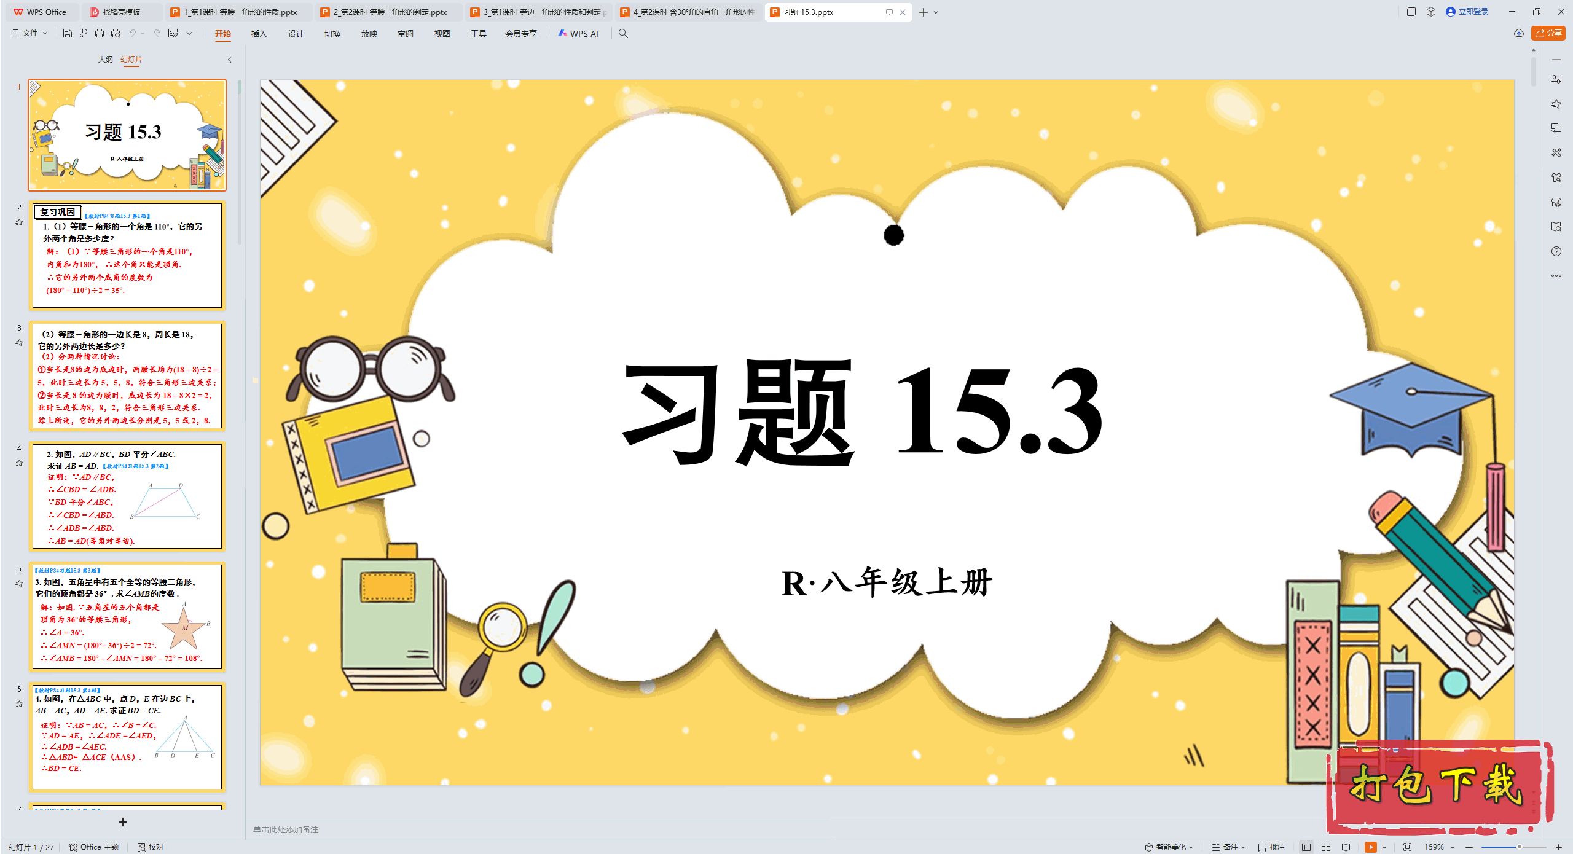
Task: Switch to 2_第2课时 等腰三角形的判定.pptx tab
Action: [x=390, y=12]
